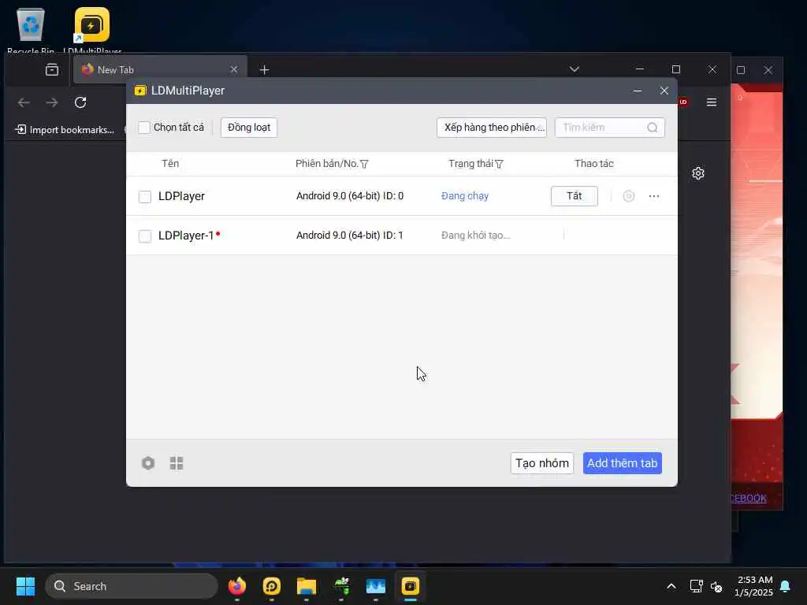Viewport: 807px width, 605px height.
Task: Click Tạo nhóm button
Action: pyautogui.click(x=542, y=463)
